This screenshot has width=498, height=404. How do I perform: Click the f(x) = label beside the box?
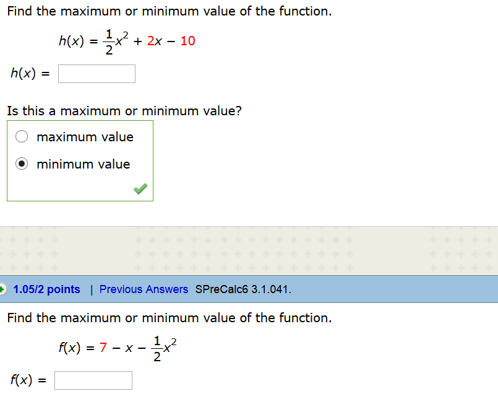click(x=27, y=380)
